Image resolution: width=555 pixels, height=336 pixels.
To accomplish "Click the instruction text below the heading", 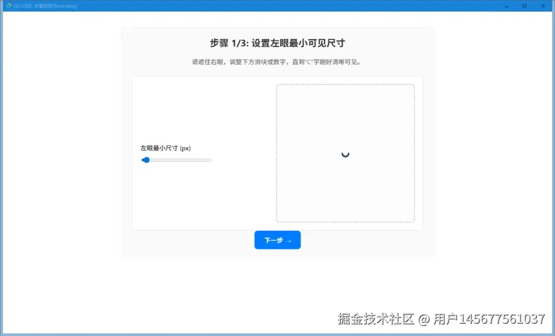I will coord(277,62).
